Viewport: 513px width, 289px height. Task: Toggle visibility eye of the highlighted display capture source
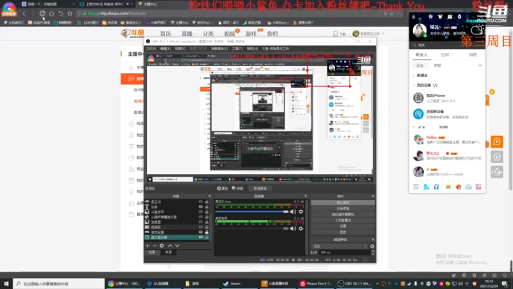(x=201, y=237)
